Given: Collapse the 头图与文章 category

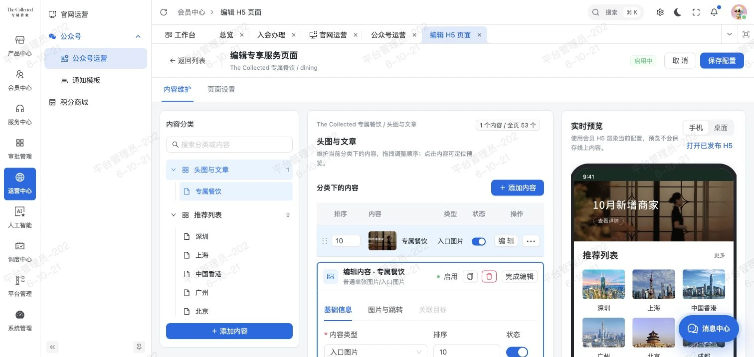Looking at the screenshot, I should tap(174, 170).
